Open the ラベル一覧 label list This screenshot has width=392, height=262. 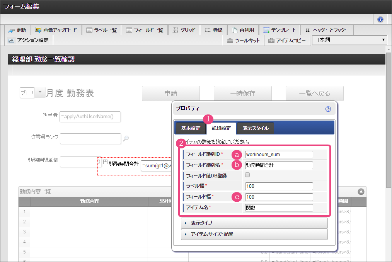(x=101, y=30)
